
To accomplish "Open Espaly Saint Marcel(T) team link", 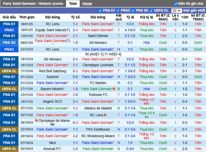I will click(52, 30).
